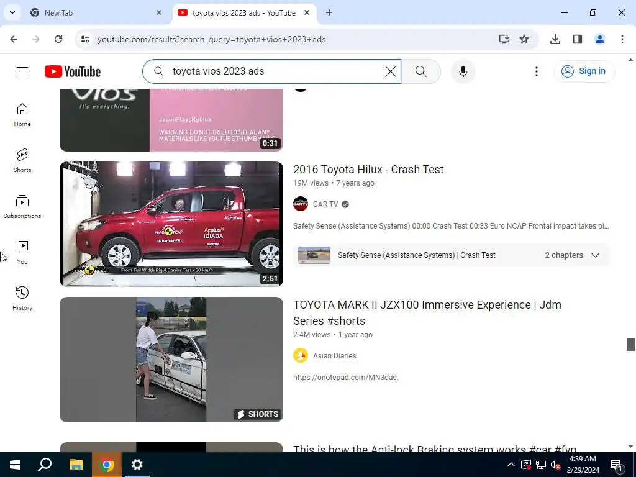The width and height of the screenshot is (636, 477).
Task: Click the muted volume tray icon
Action: [555, 465]
